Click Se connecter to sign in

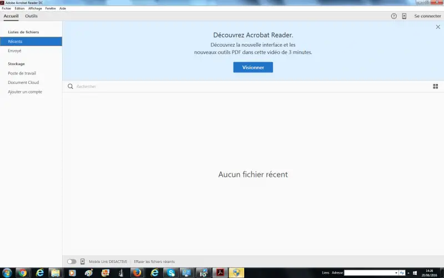point(427,16)
